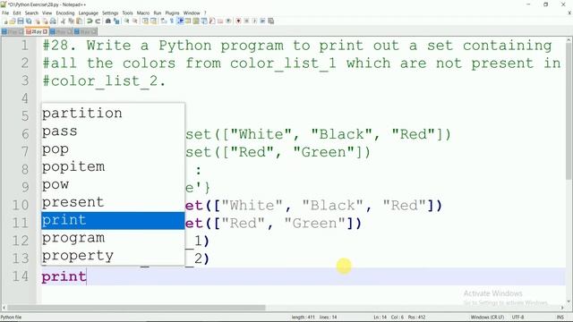The width and height of the screenshot is (573, 322).
Task: Click the Zoom In toolbar icon
Action: (x=127, y=21)
